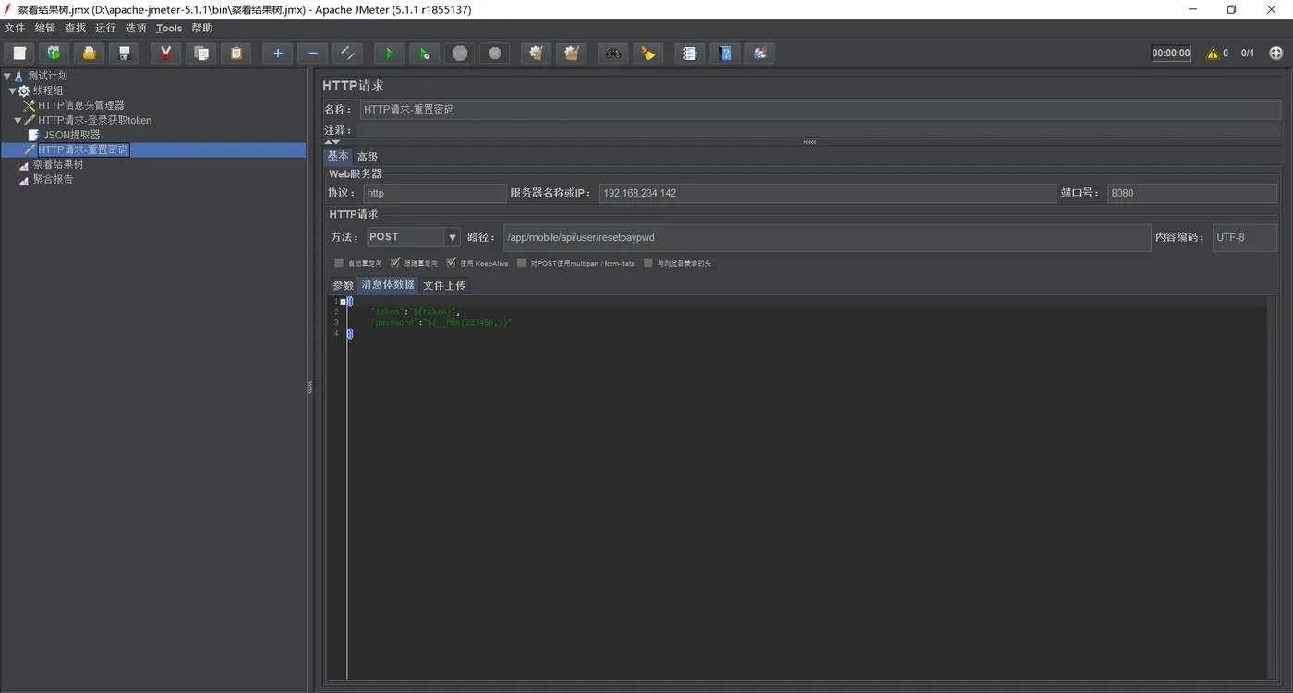
Task: Uncheck the 跟随重定向 checkbox
Action: pyautogui.click(x=395, y=263)
